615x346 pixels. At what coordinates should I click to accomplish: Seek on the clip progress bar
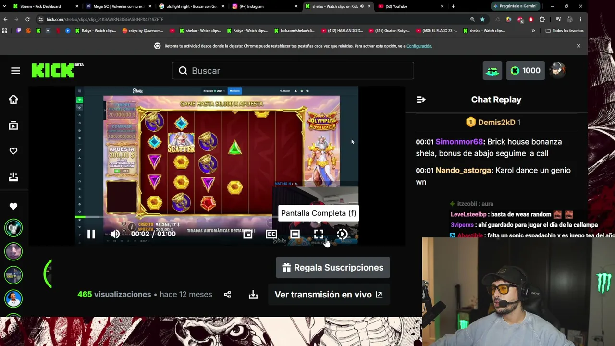[217, 218]
